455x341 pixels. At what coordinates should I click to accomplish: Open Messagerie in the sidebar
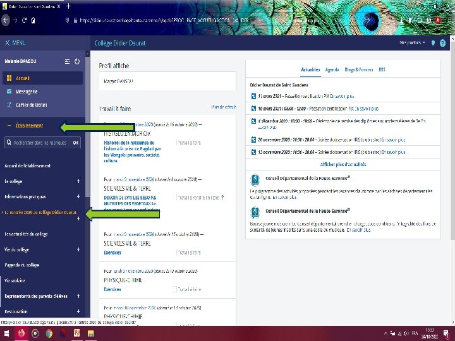click(27, 92)
